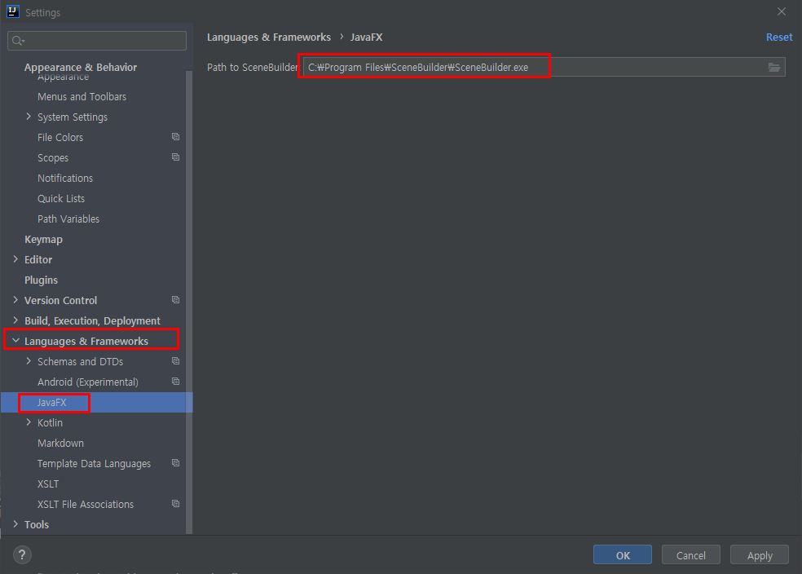
Task: Close the Settings dialog window
Action: tap(781, 11)
